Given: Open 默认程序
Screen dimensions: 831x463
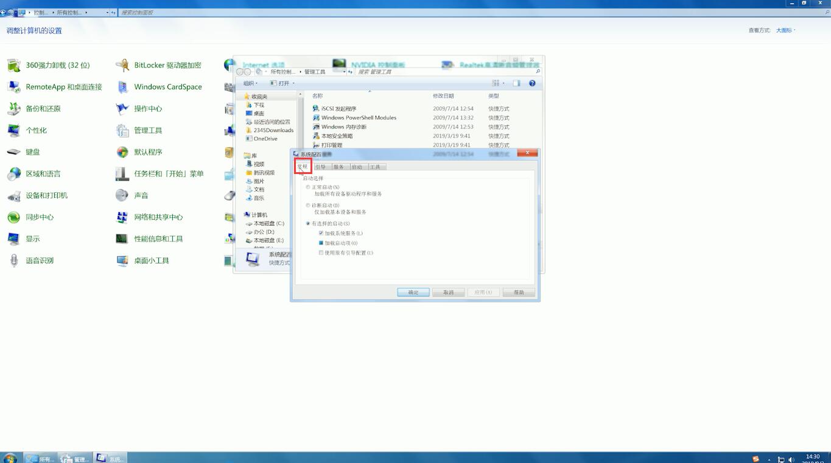Looking at the screenshot, I should click(139, 152).
